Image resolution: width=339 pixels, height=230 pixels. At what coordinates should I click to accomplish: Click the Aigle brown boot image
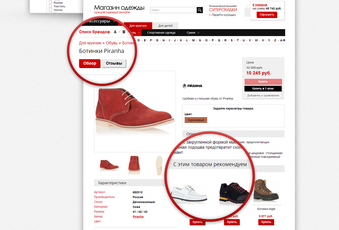tap(266, 190)
